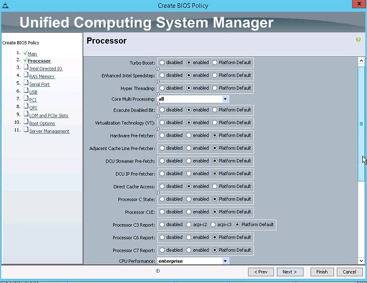Image resolution: width=367 pixels, height=283 pixels.
Task: Set Processor C6 Report to disabled
Action: pyautogui.click(x=162, y=237)
